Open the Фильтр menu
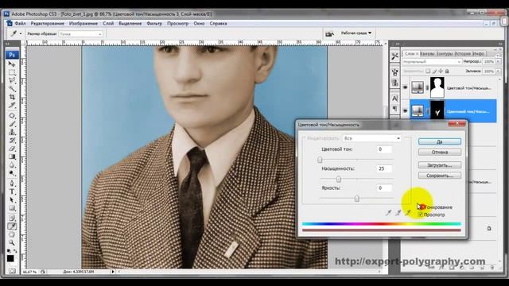 click(x=154, y=23)
